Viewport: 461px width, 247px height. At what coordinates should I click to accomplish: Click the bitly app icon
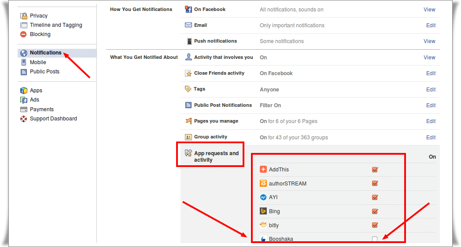pyautogui.click(x=263, y=225)
